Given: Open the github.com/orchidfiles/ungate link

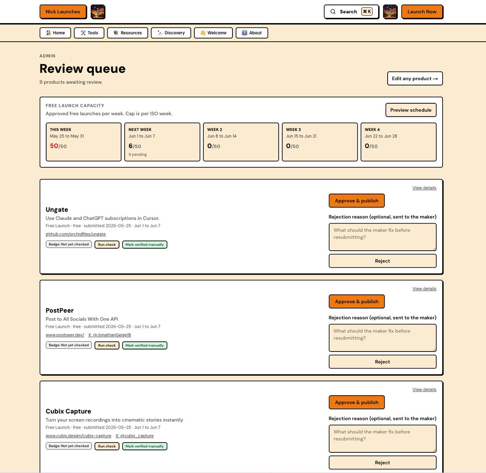Looking at the screenshot, I should click(x=76, y=234).
